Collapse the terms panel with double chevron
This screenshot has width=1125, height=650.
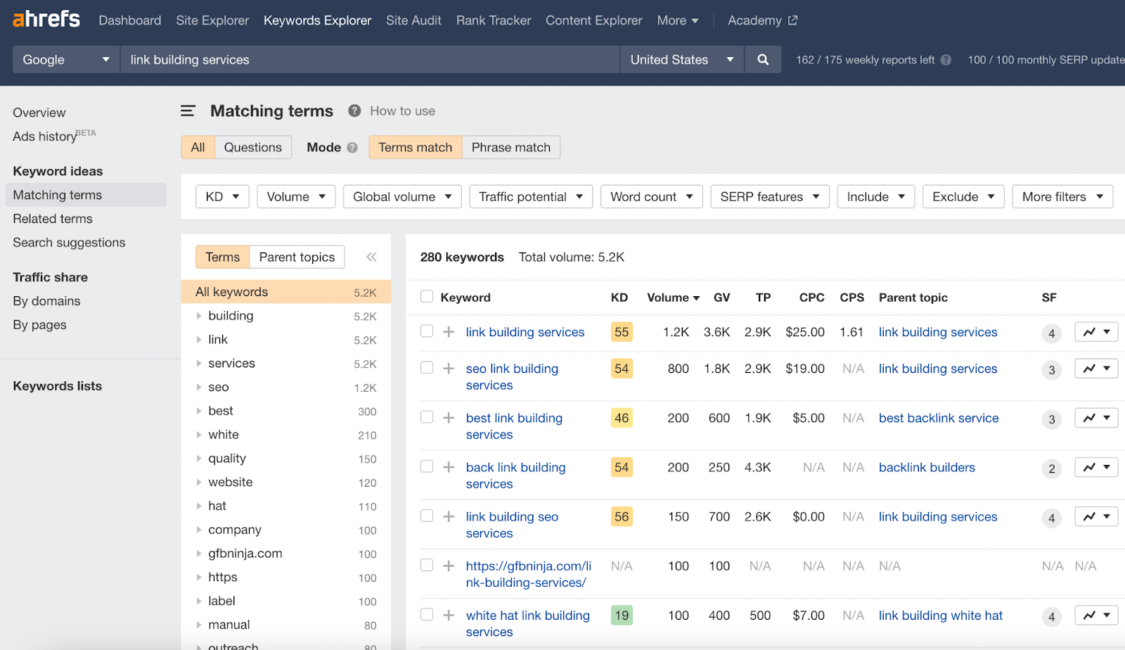[x=371, y=257]
